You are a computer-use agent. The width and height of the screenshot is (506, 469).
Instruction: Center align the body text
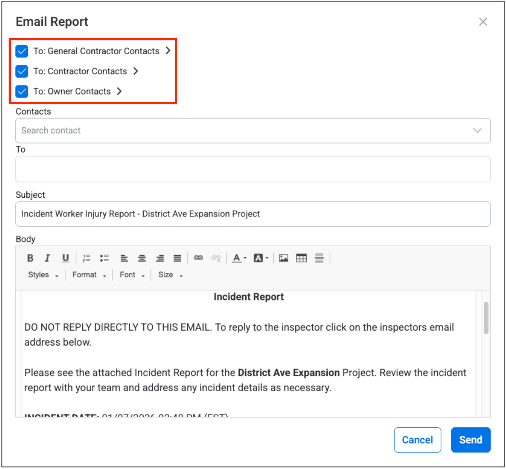pos(142,258)
